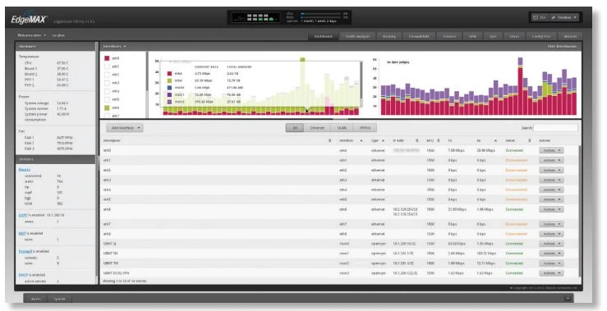The height and width of the screenshot is (311, 607).
Task: Filter interfaces by VLAN
Action: 342,128
